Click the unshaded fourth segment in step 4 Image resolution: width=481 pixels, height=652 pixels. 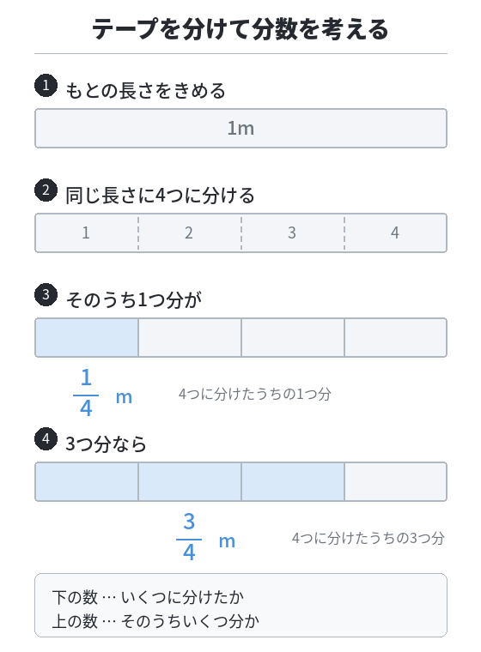point(396,481)
